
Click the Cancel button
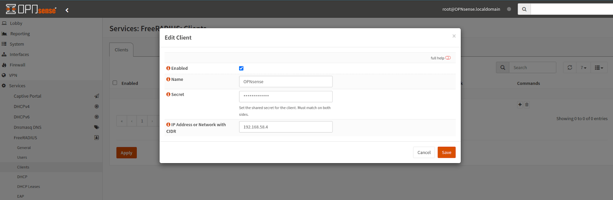click(424, 152)
